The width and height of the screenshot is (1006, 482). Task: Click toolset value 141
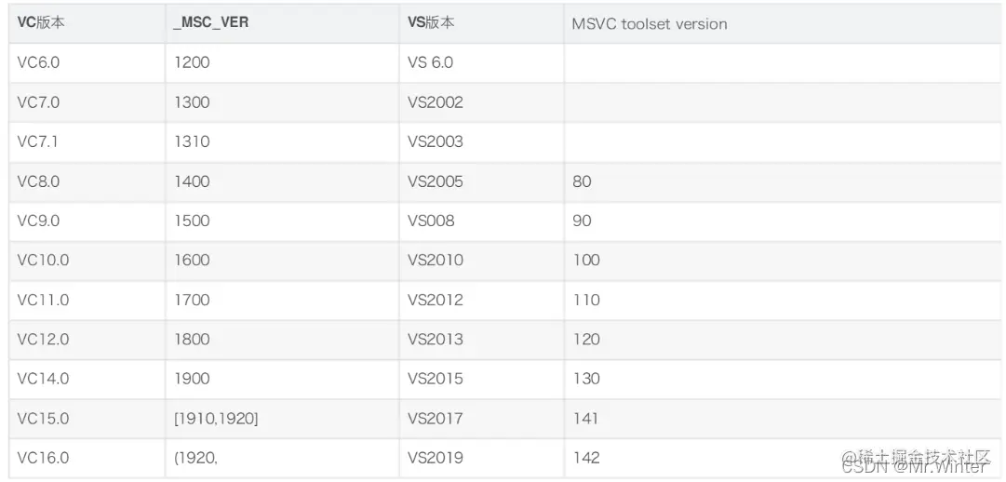coord(585,419)
